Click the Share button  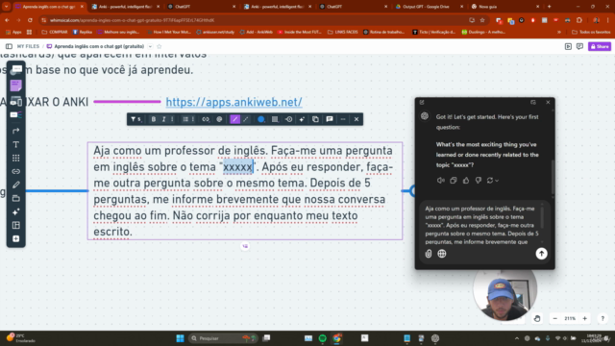tap(600, 46)
